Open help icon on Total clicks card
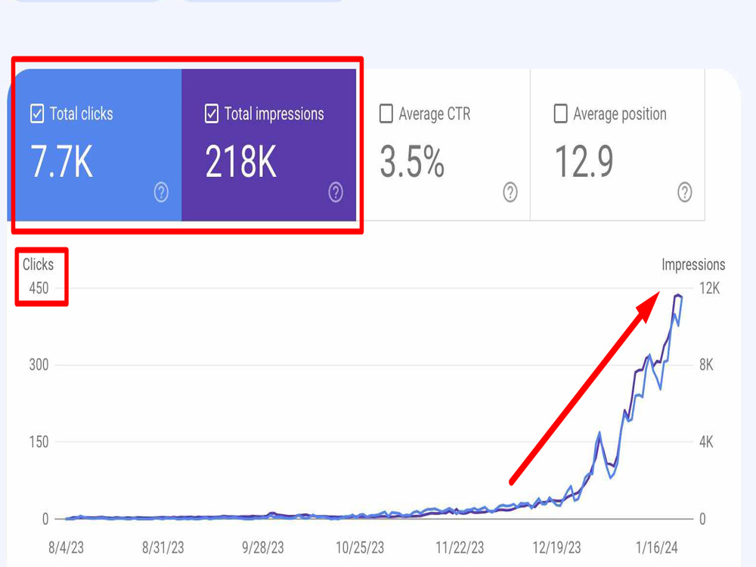756x567 pixels. (x=161, y=192)
